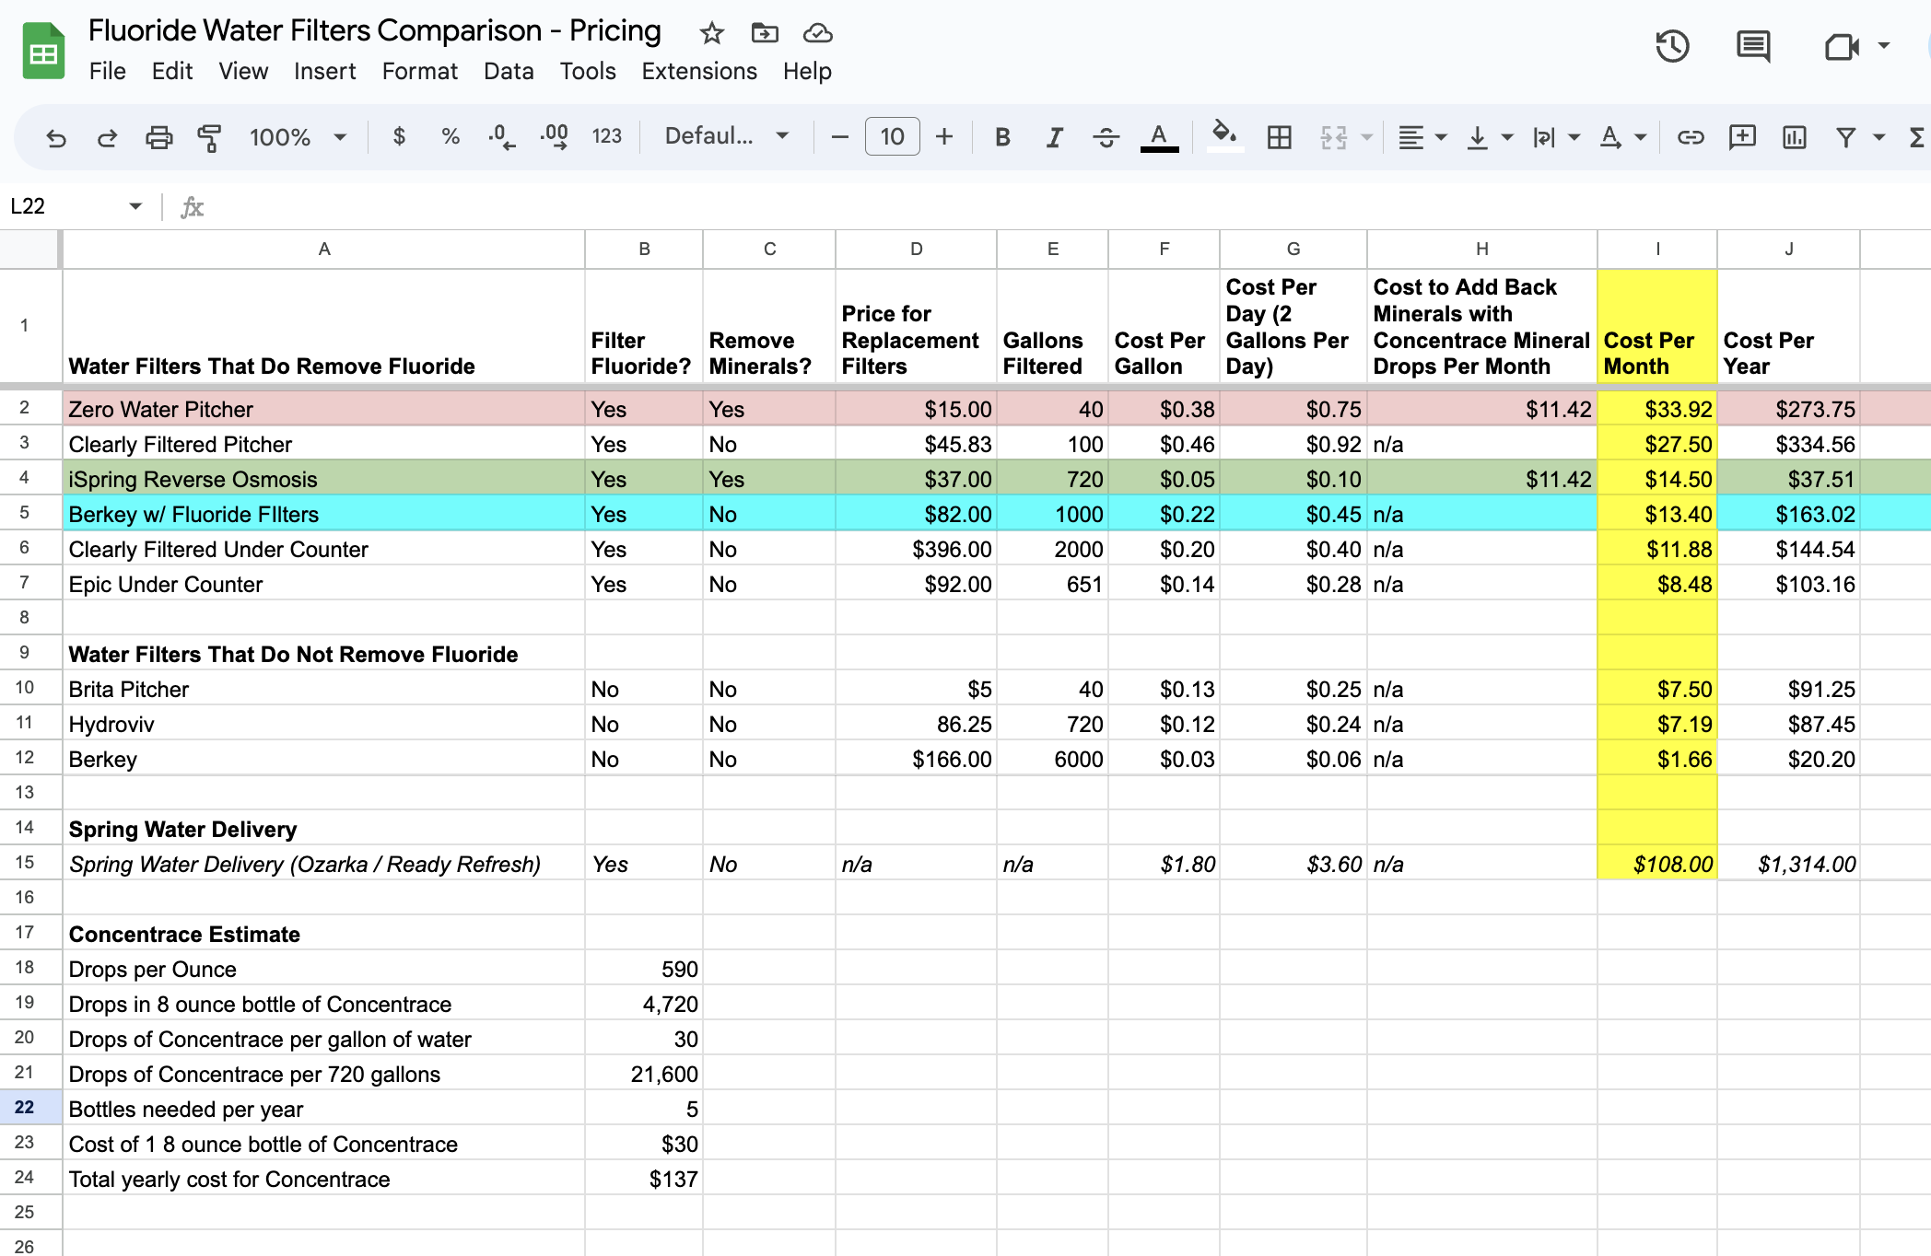Toggle bold formatting

tap(1002, 138)
